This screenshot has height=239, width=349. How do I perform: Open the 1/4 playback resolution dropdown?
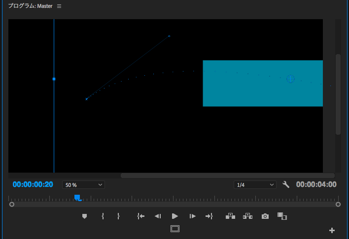pyautogui.click(x=255, y=185)
